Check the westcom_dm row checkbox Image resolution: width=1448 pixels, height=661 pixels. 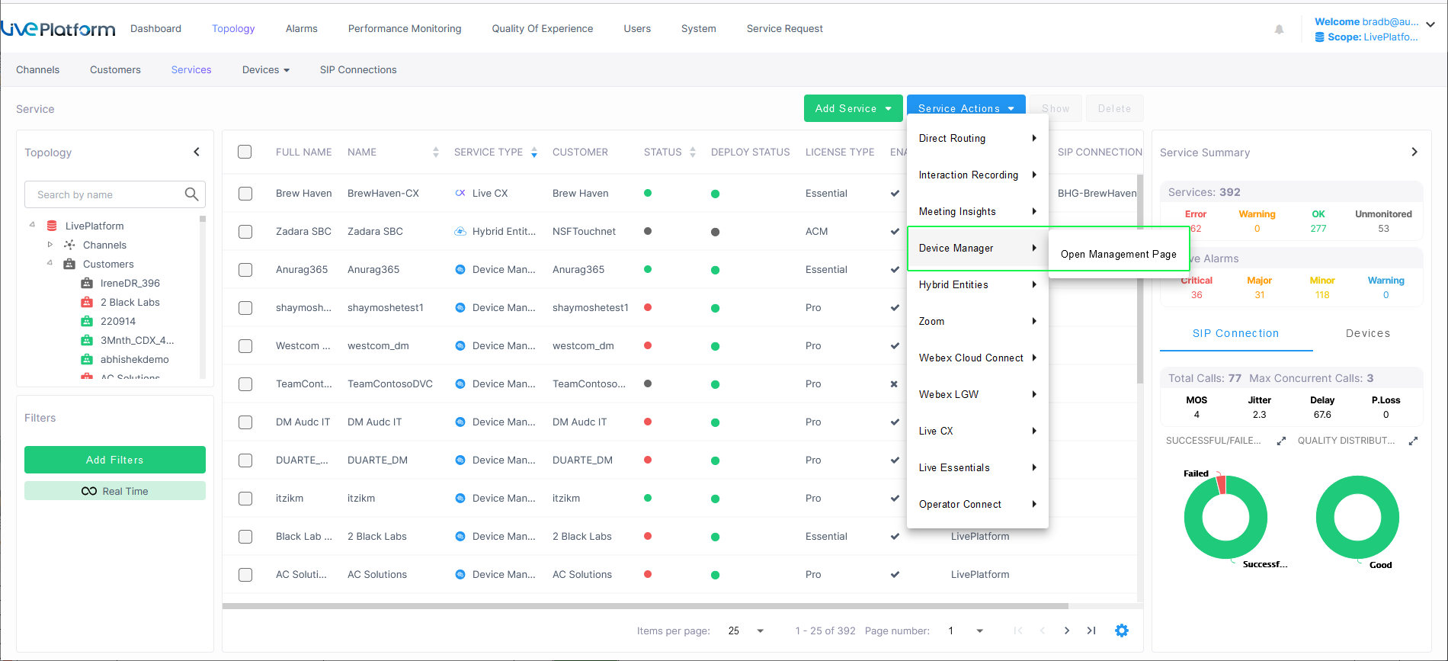tap(245, 346)
